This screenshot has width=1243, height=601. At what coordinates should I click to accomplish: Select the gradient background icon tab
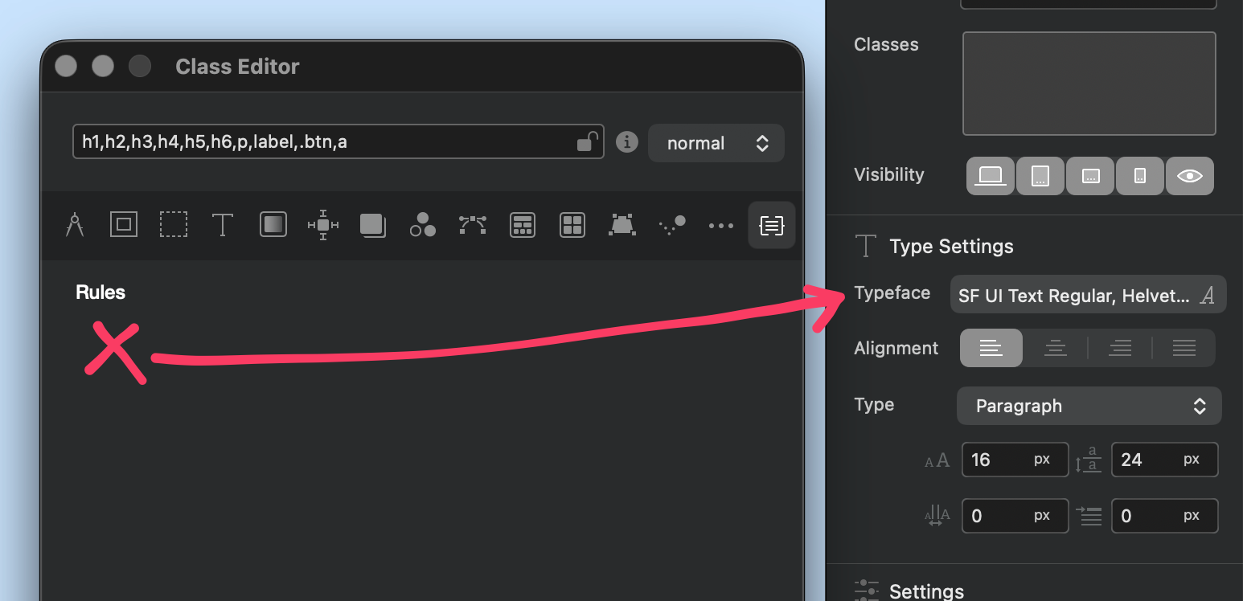click(273, 225)
